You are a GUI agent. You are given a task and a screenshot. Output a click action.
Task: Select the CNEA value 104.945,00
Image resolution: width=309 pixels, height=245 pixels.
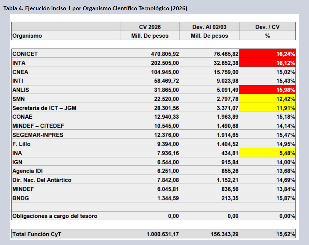[x=165, y=72]
